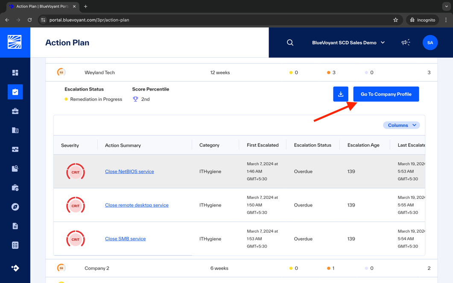453x283 pixels.
Task: Open the plain briefcase icon in sidebar
Action: 15,111
